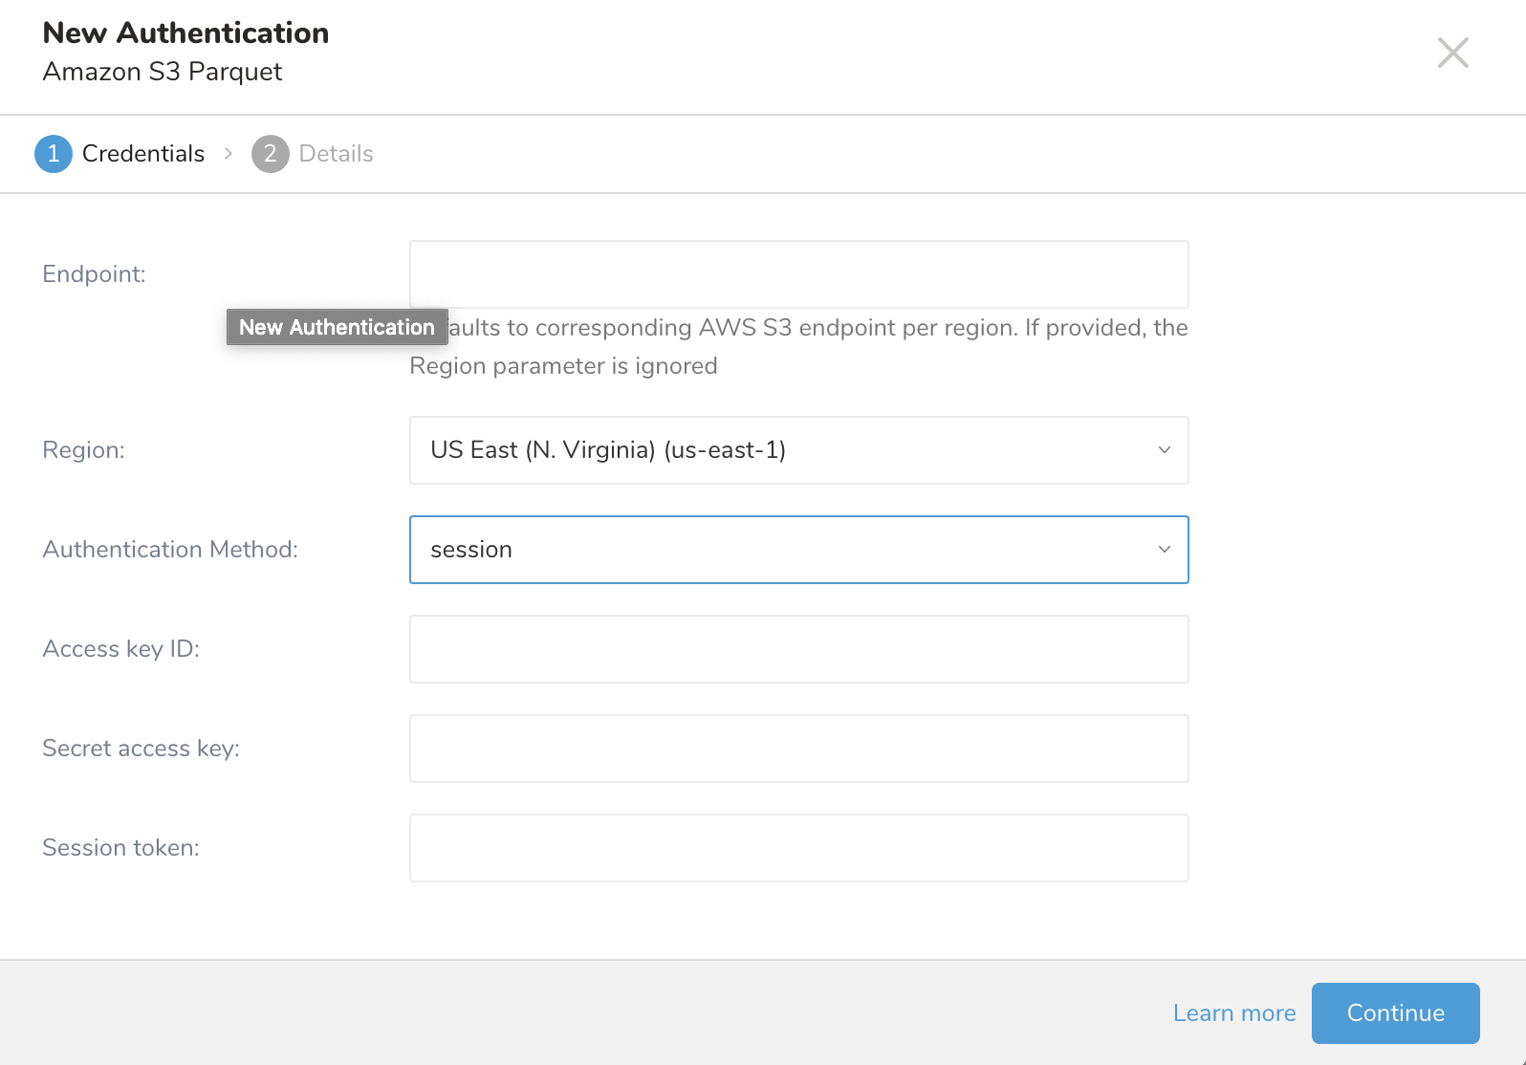The image size is (1526, 1065).
Task: Click the gray New Authentication tooltip
Action: tap(337, 327)
